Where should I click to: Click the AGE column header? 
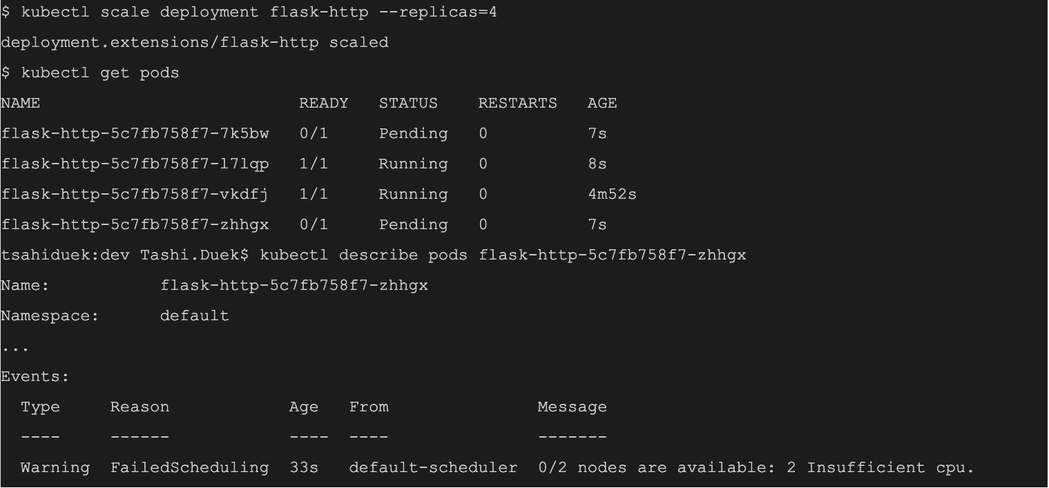click(602, 104)
